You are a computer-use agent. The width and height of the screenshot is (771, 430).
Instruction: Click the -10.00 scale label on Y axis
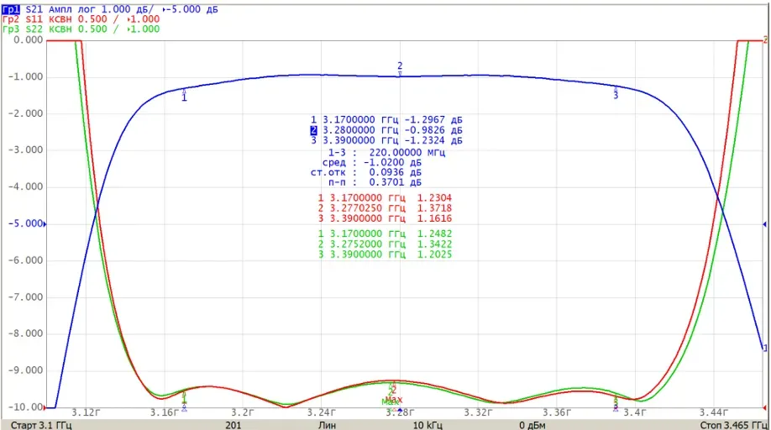[25, 406]
